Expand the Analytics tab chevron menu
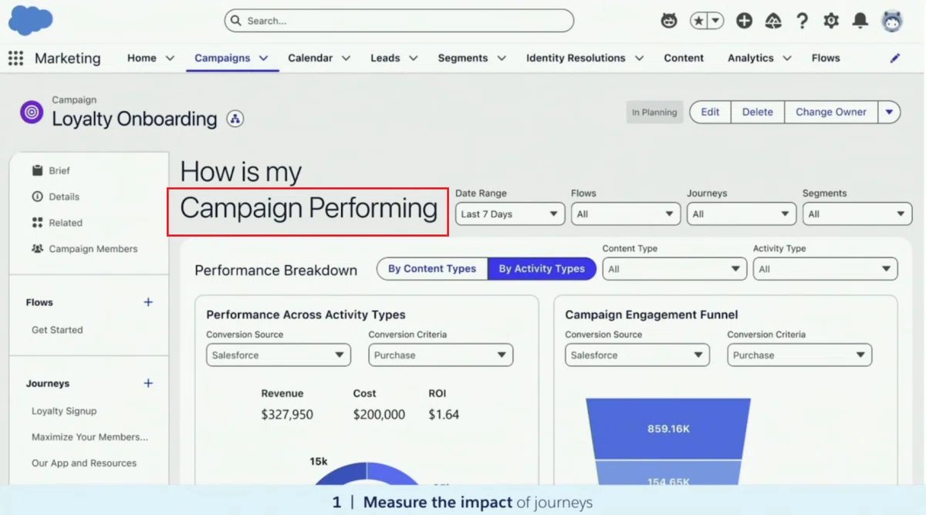Screen dimensions: 926x515 coord(786,58)
